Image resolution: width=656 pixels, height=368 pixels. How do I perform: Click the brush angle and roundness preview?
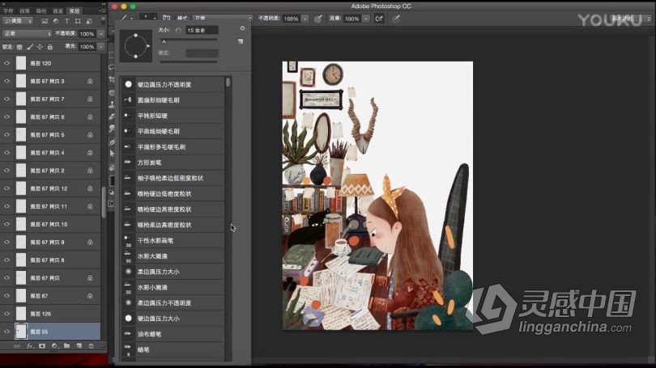tap(136, 46)
